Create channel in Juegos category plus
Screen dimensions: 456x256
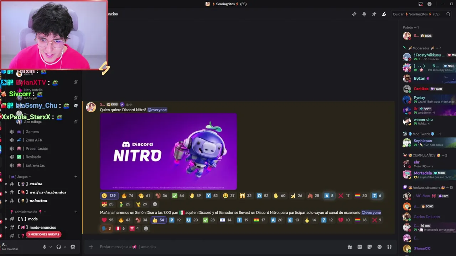pos(76,177)
